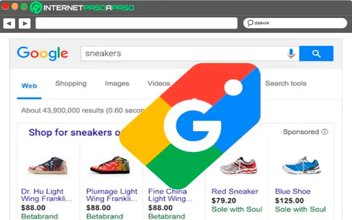This screenshot has height=220, width=352.
Task: Open the Blue Shoe product link
Action: pyautogui.click(x=293, y=191)
